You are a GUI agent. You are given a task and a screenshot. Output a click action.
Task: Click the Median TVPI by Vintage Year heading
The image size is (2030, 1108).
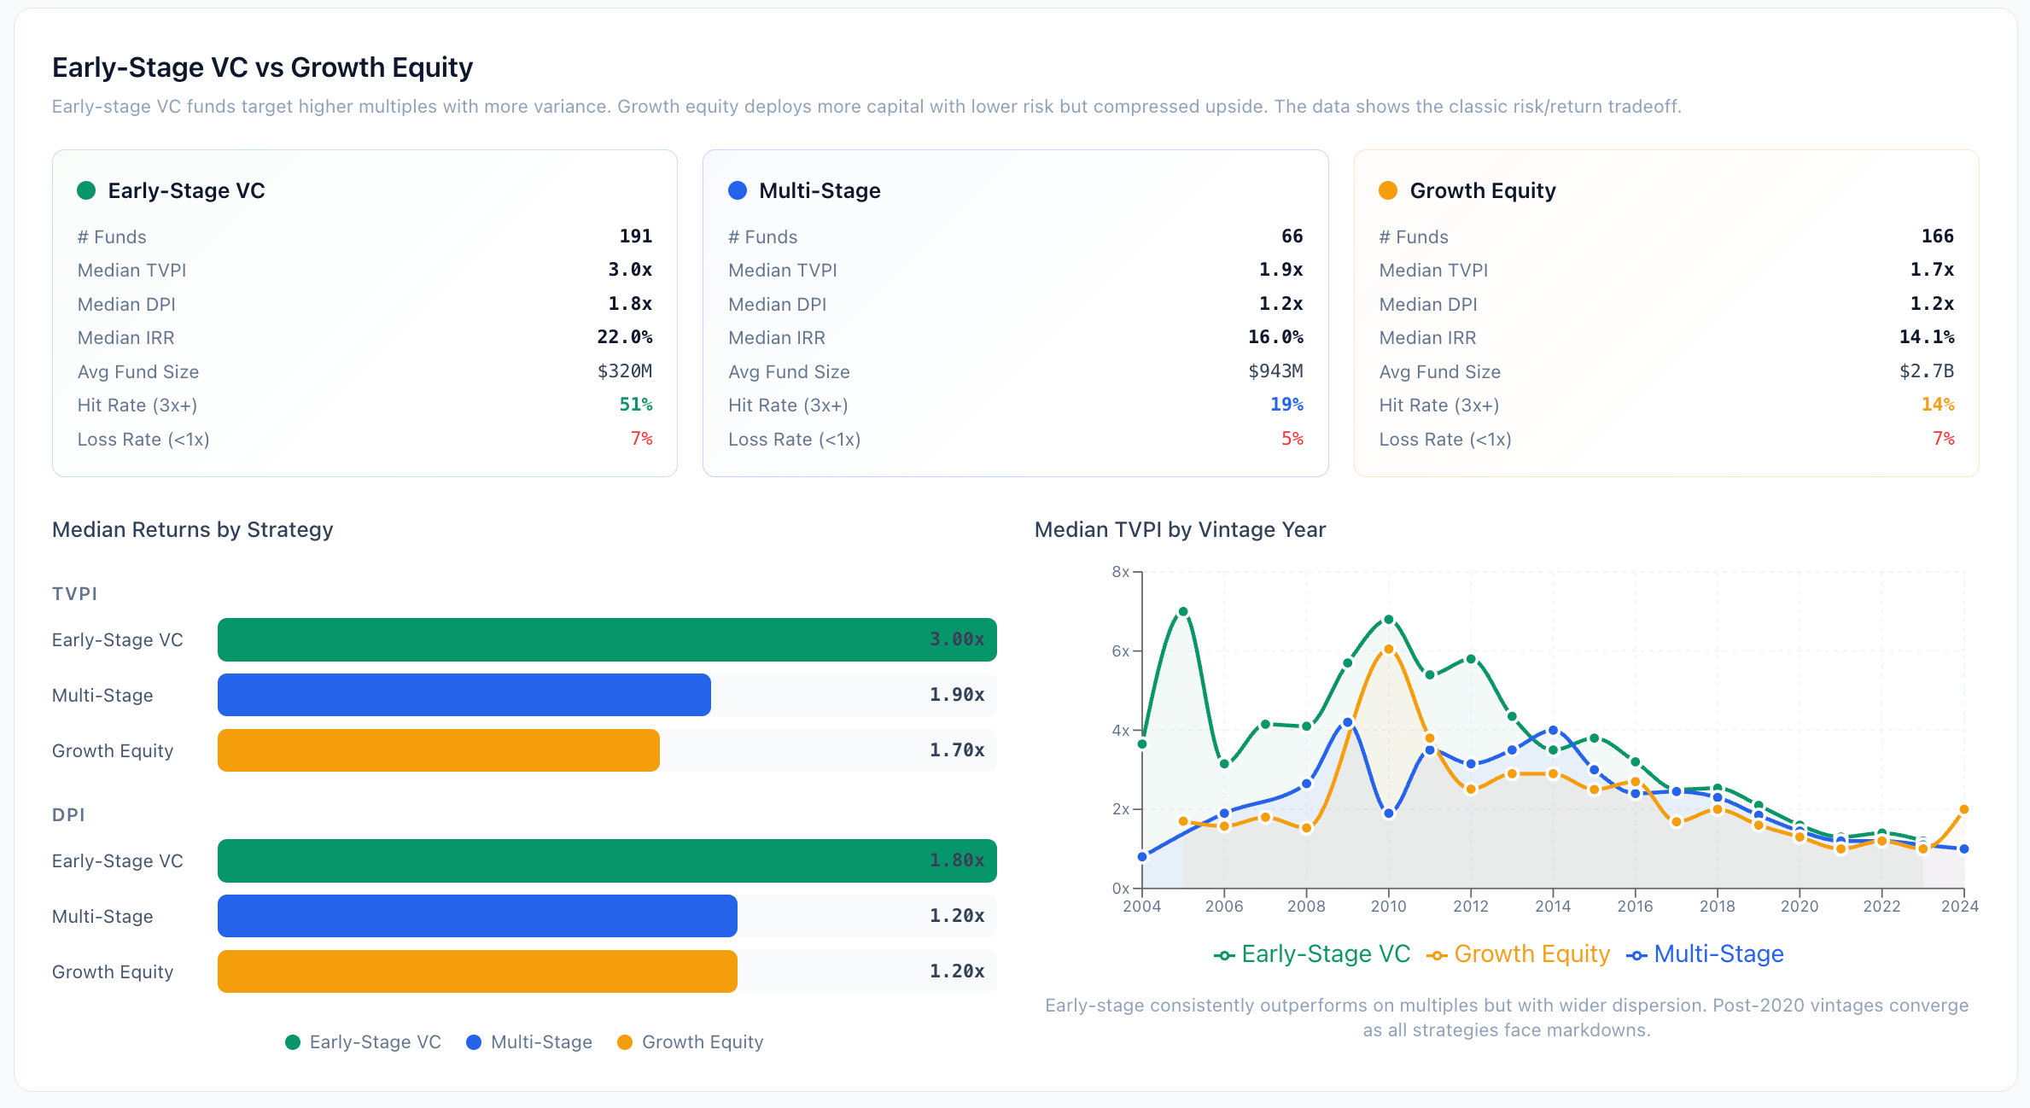click(x=1180, y=529)
